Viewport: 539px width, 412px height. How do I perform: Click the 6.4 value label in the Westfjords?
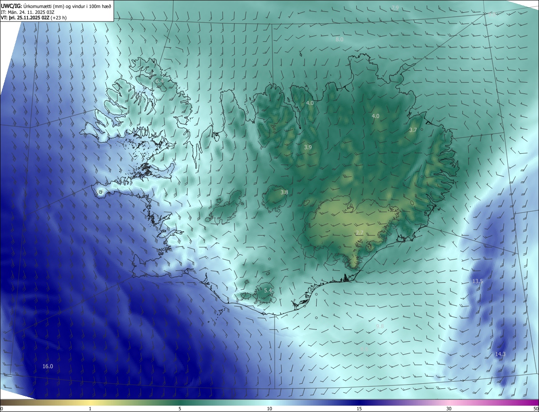pos(160,81)
